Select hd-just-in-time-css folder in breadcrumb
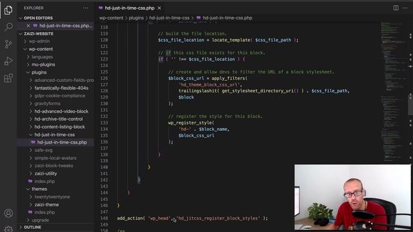The image size is (413, 232). pyautogui.click(x=169, y=18)
